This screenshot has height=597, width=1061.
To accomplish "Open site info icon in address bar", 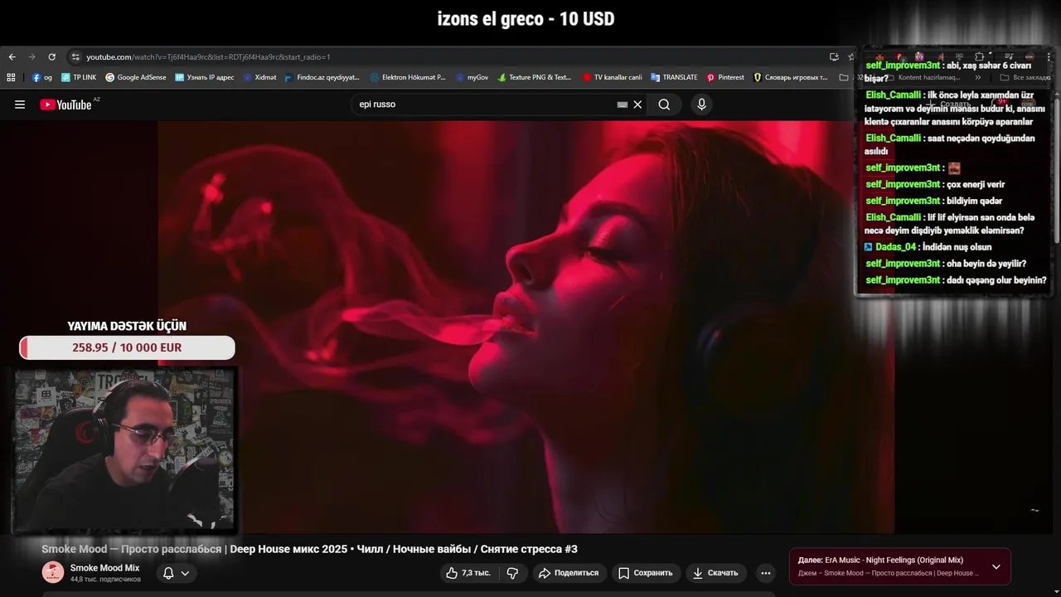I will [75, 57].
